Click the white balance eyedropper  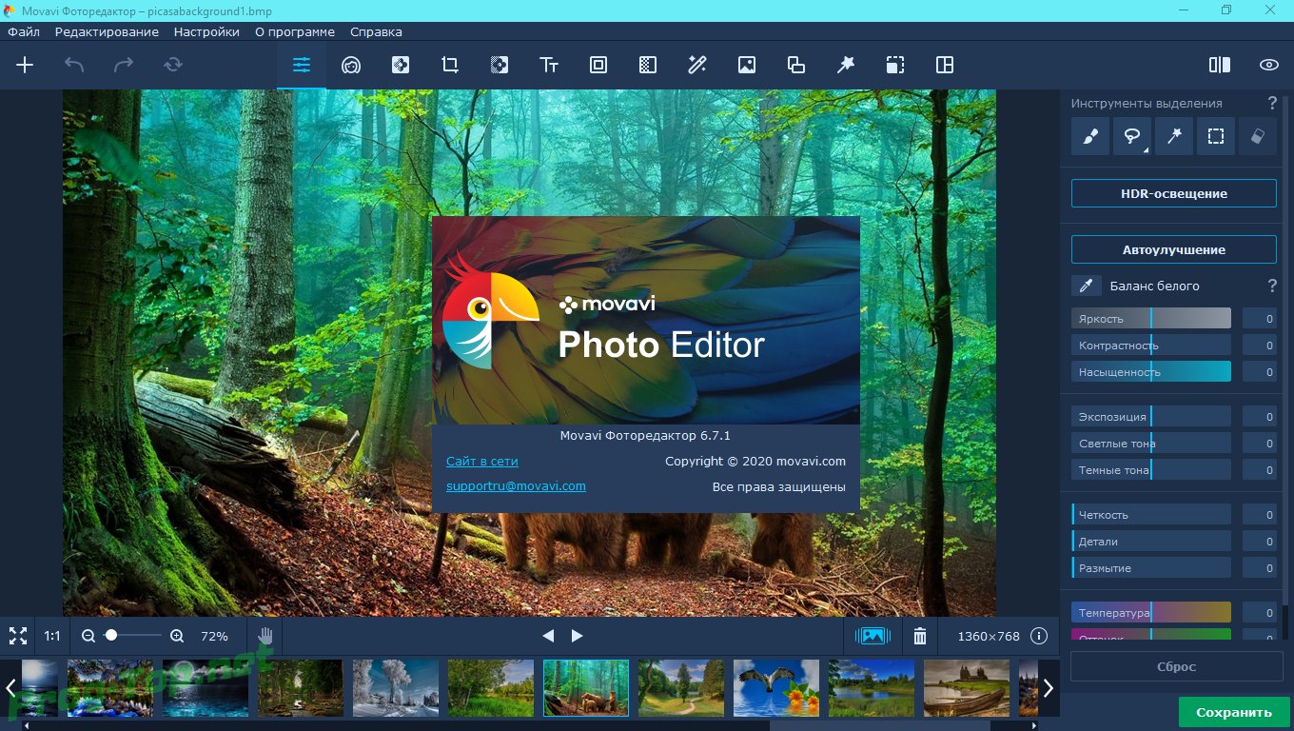click(1086, 286)
